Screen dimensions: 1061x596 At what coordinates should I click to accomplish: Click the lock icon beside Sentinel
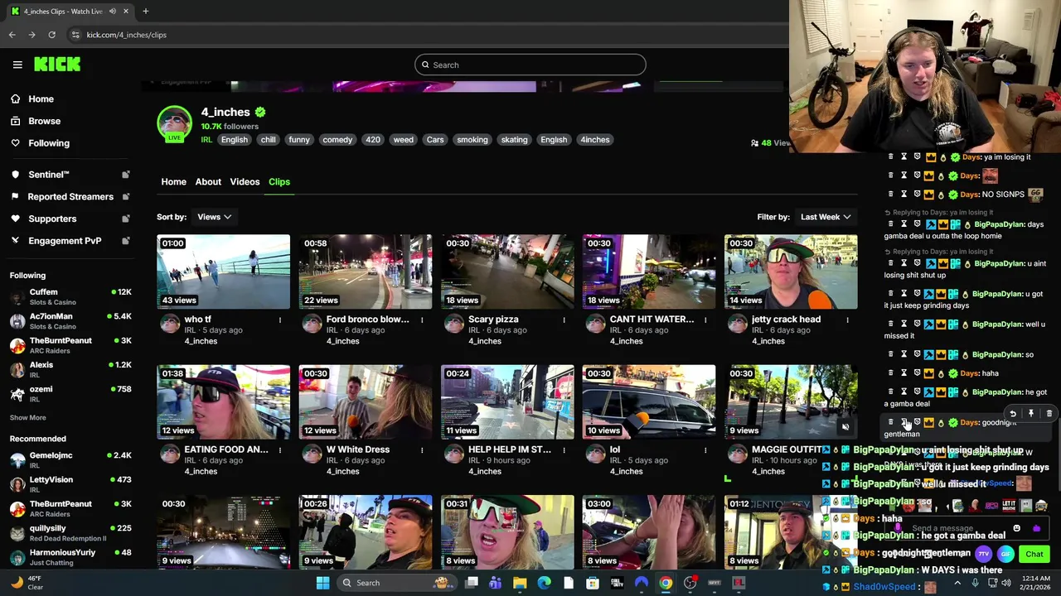[126, 175]
